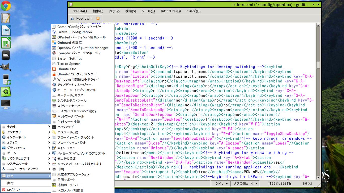Open the XML syntax language dropdown
Screen dimensions: 344x193
[x=222, y=183]
